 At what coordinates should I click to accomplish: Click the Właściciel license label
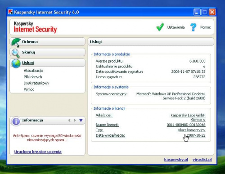tap(104, 115)
